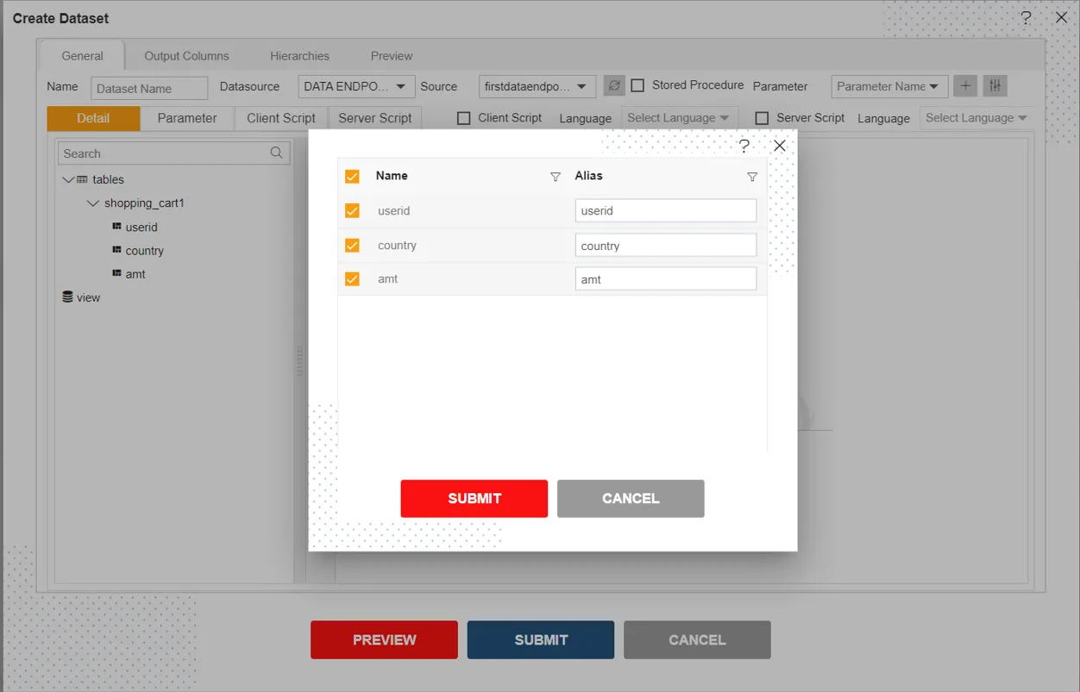The height and width of the screenshot is (692, 1080).
Task: Click the Alias column header
Action: [x=588, y=176]
